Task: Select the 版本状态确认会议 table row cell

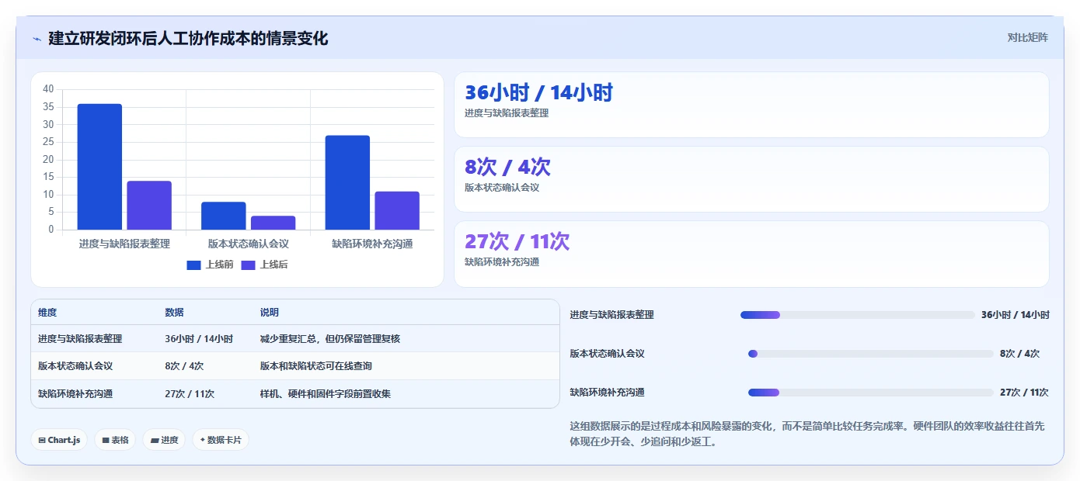Action: tap(75, 366)
